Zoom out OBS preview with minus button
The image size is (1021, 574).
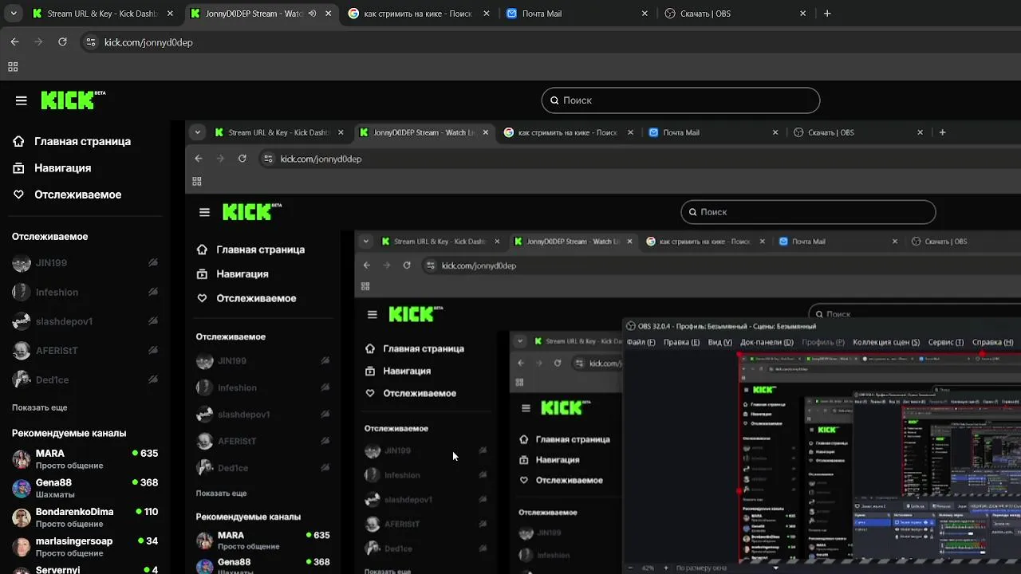[x=630, y=568]
